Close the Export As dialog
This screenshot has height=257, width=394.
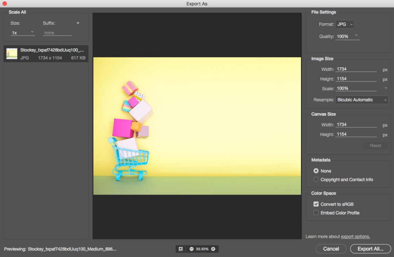pos(4,4)
